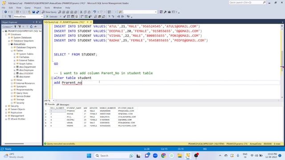Show hidden system tray icons

pyautogui.click(x=220, y=156)
